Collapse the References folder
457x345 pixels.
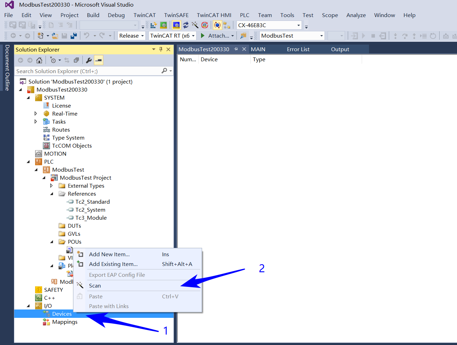point(51,194)
